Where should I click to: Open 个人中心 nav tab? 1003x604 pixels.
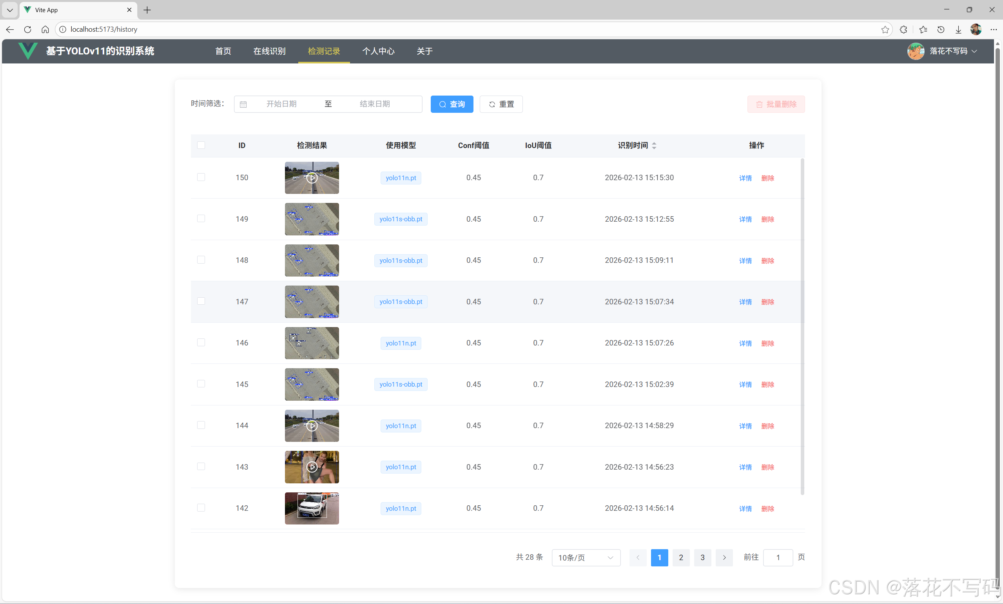tap(379, 51)
